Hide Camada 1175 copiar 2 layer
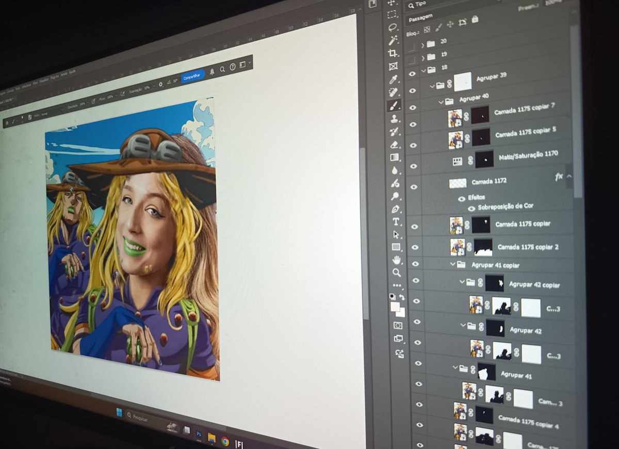 pyautogui.click(x=415, y=248)
